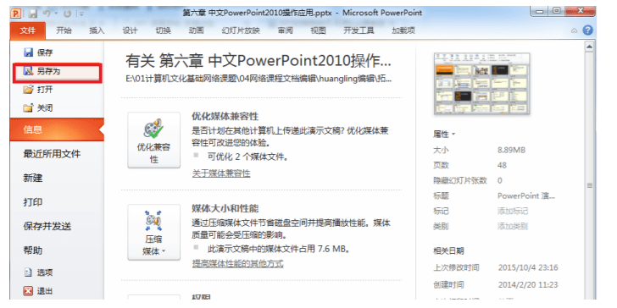617x308 pixels.
Task: Click the 优化兼容性 optimize compatibility button
Action: click(x=154, y=140)
